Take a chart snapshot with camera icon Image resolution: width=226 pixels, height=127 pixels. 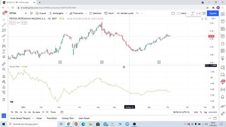204,13
